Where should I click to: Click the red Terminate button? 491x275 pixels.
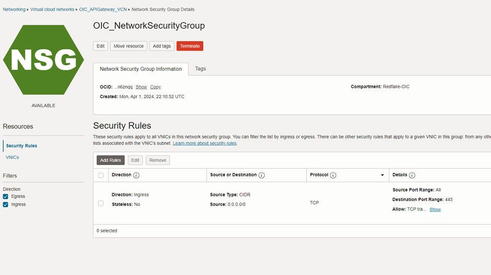pos(190,46)
